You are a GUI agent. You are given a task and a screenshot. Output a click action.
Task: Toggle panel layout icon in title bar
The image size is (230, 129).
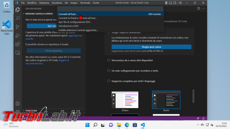(171, 3)
